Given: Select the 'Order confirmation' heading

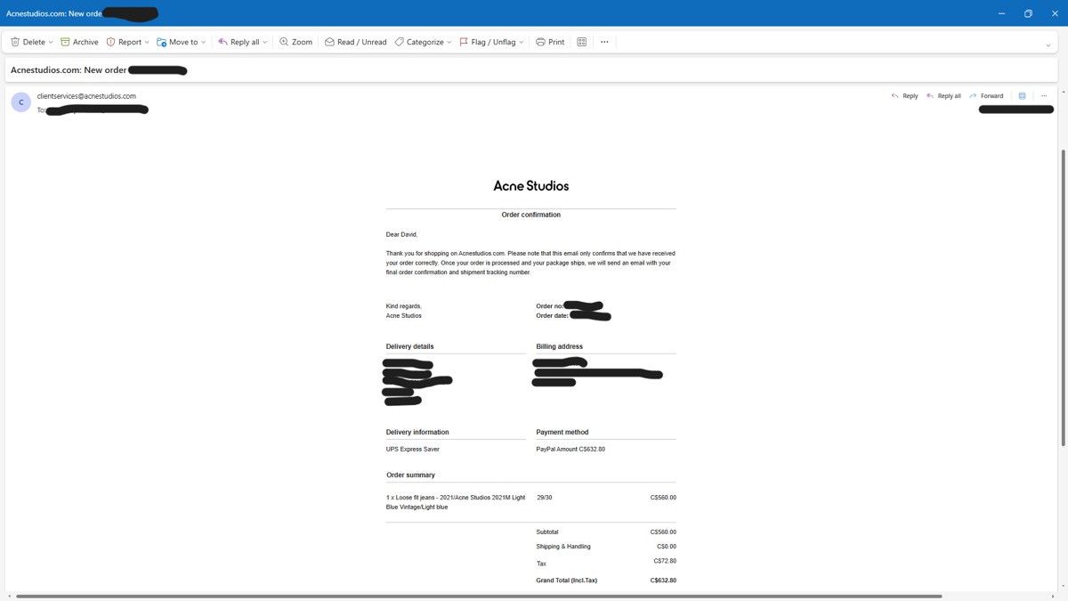Looking at the screenshot, I should click(531, 215).
